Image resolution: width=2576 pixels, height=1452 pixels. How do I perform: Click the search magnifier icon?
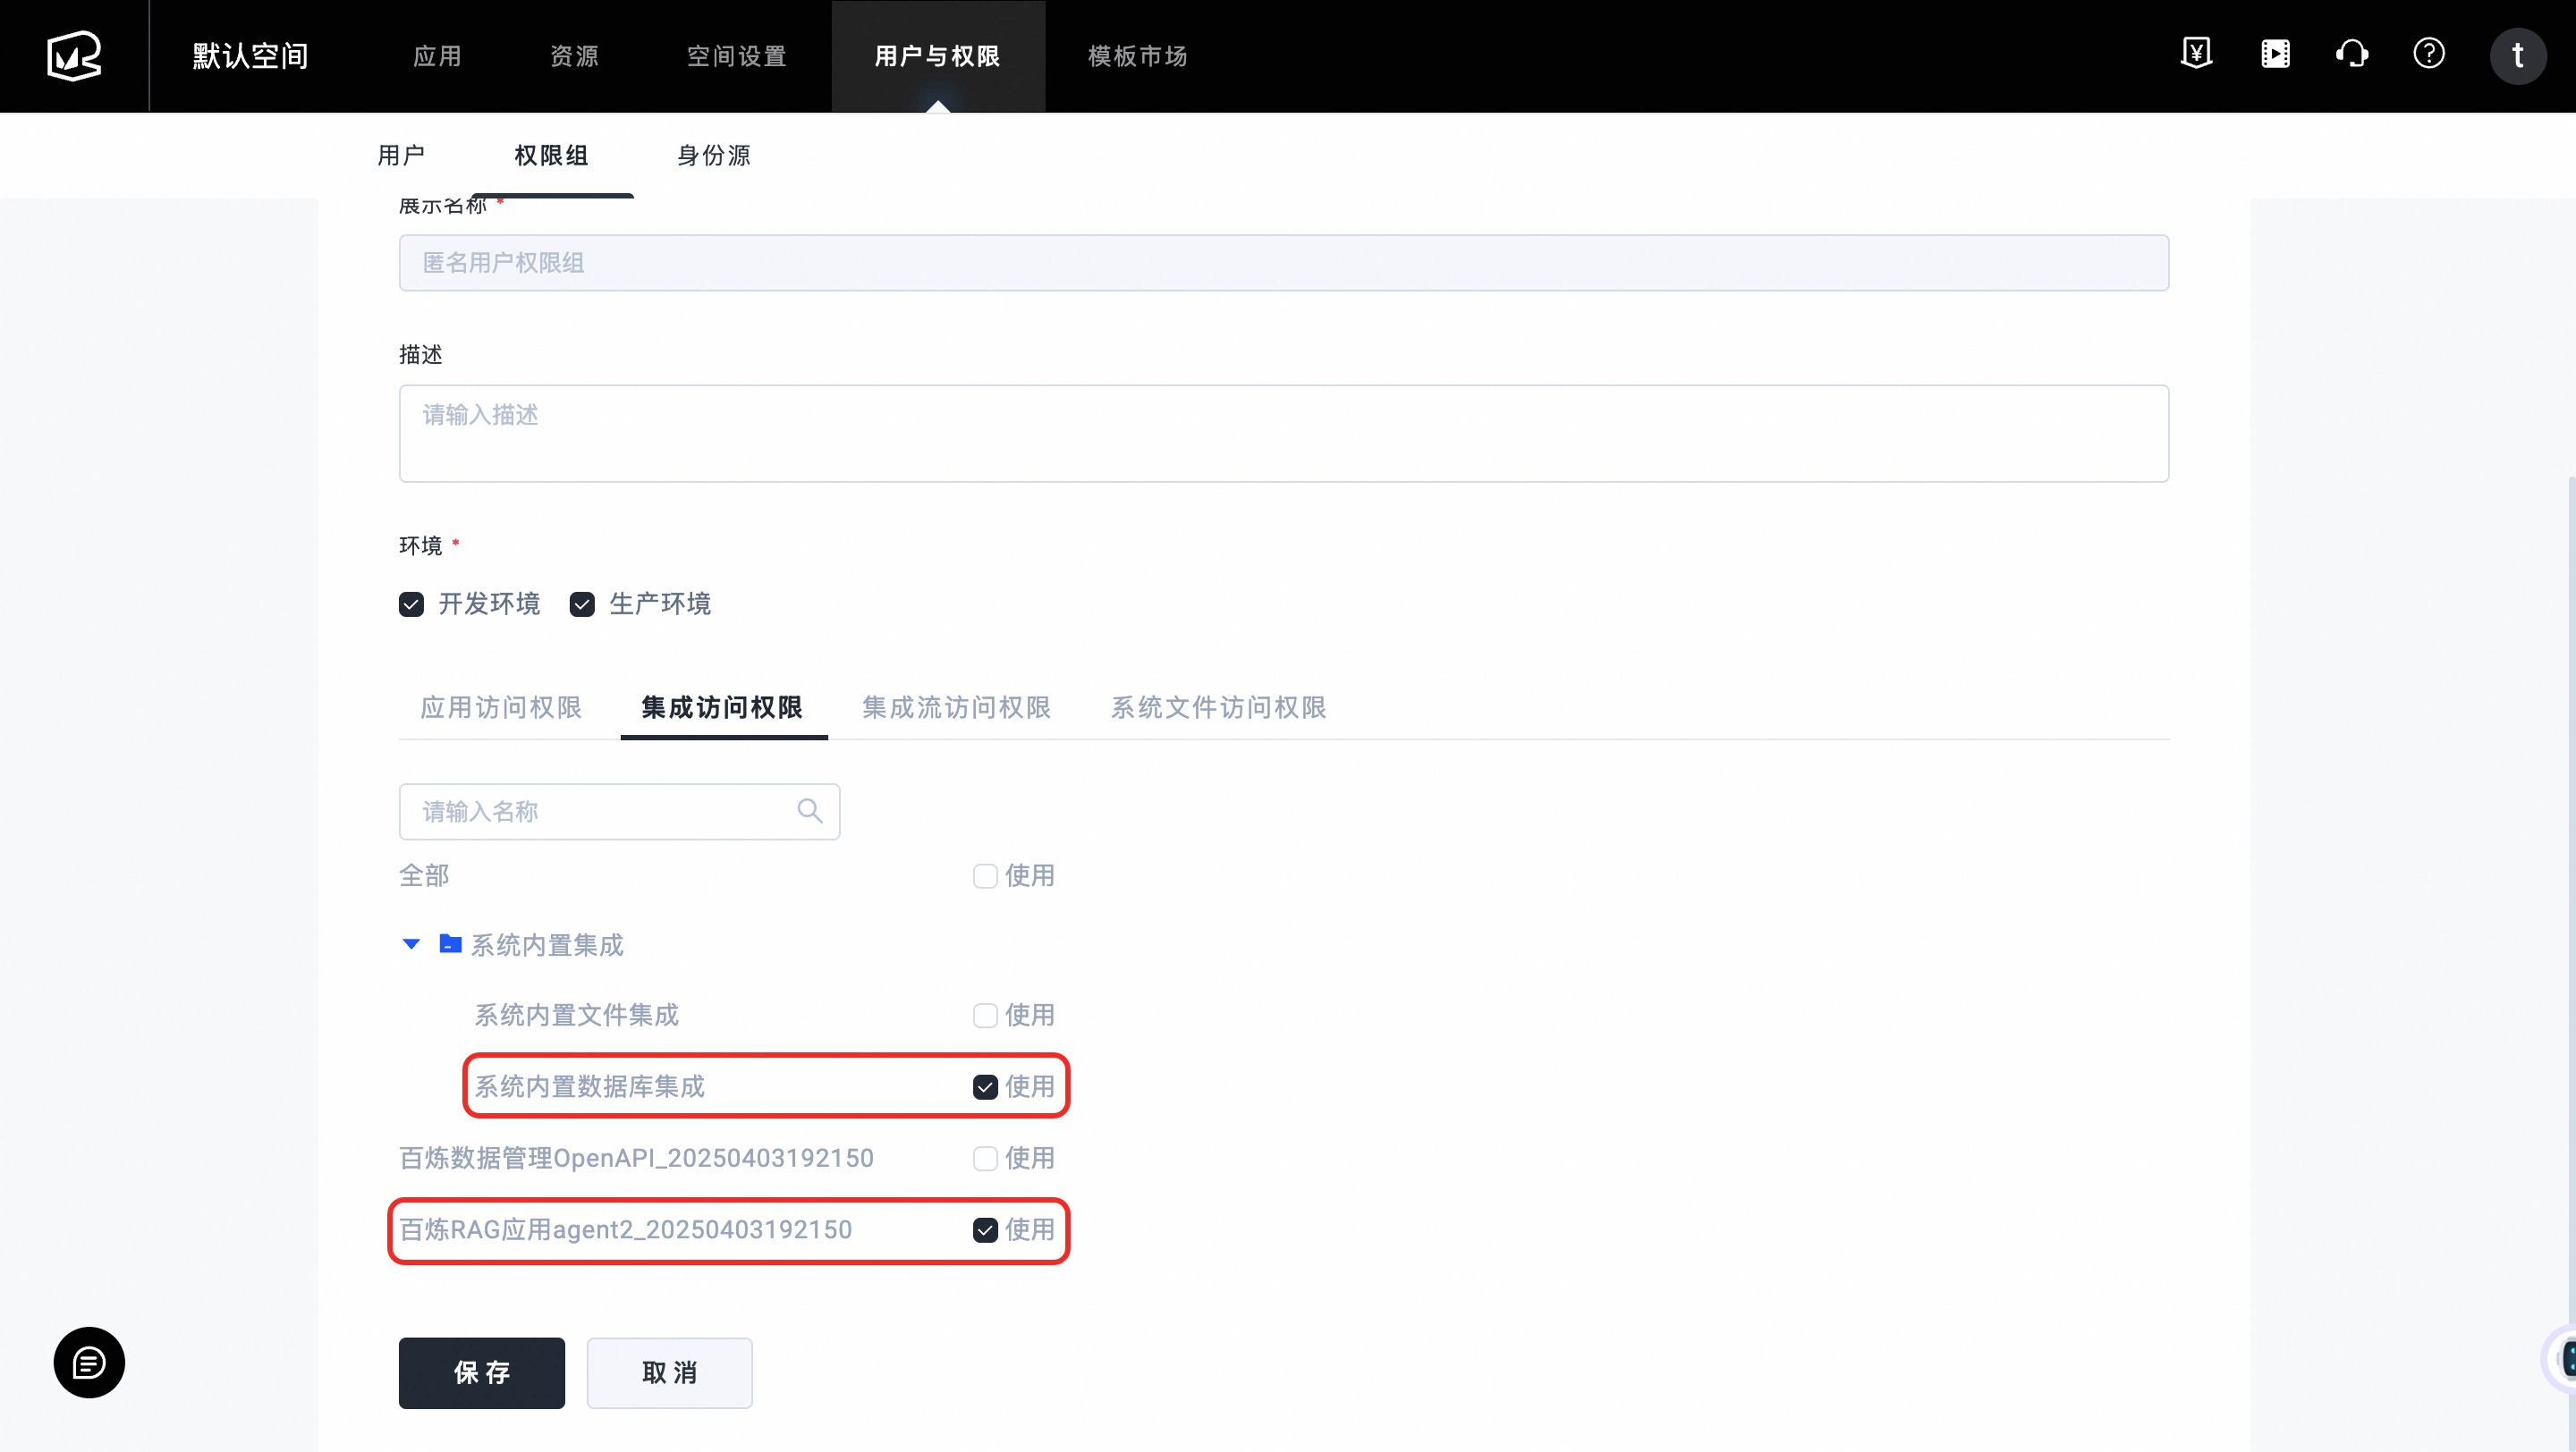(x=810, y=810)
